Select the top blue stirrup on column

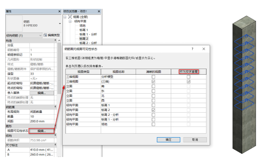(244, 39)
